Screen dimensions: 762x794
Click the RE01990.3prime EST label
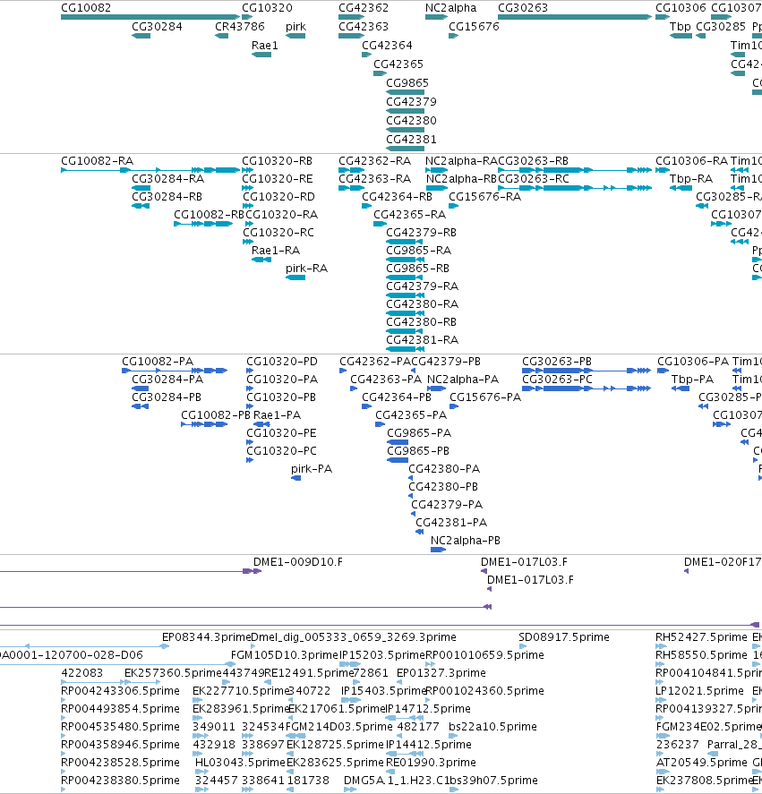[432, 763]
